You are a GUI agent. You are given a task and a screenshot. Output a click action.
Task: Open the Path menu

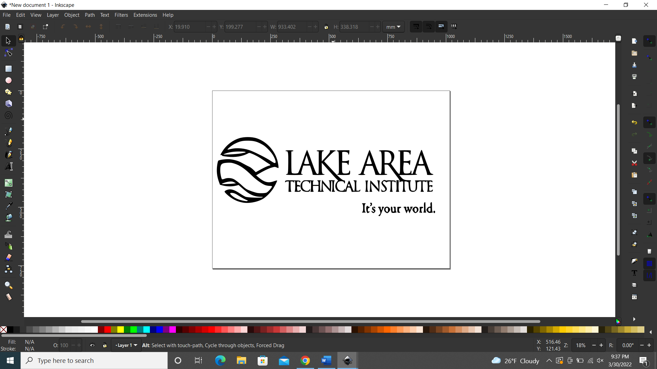[90, 15]
